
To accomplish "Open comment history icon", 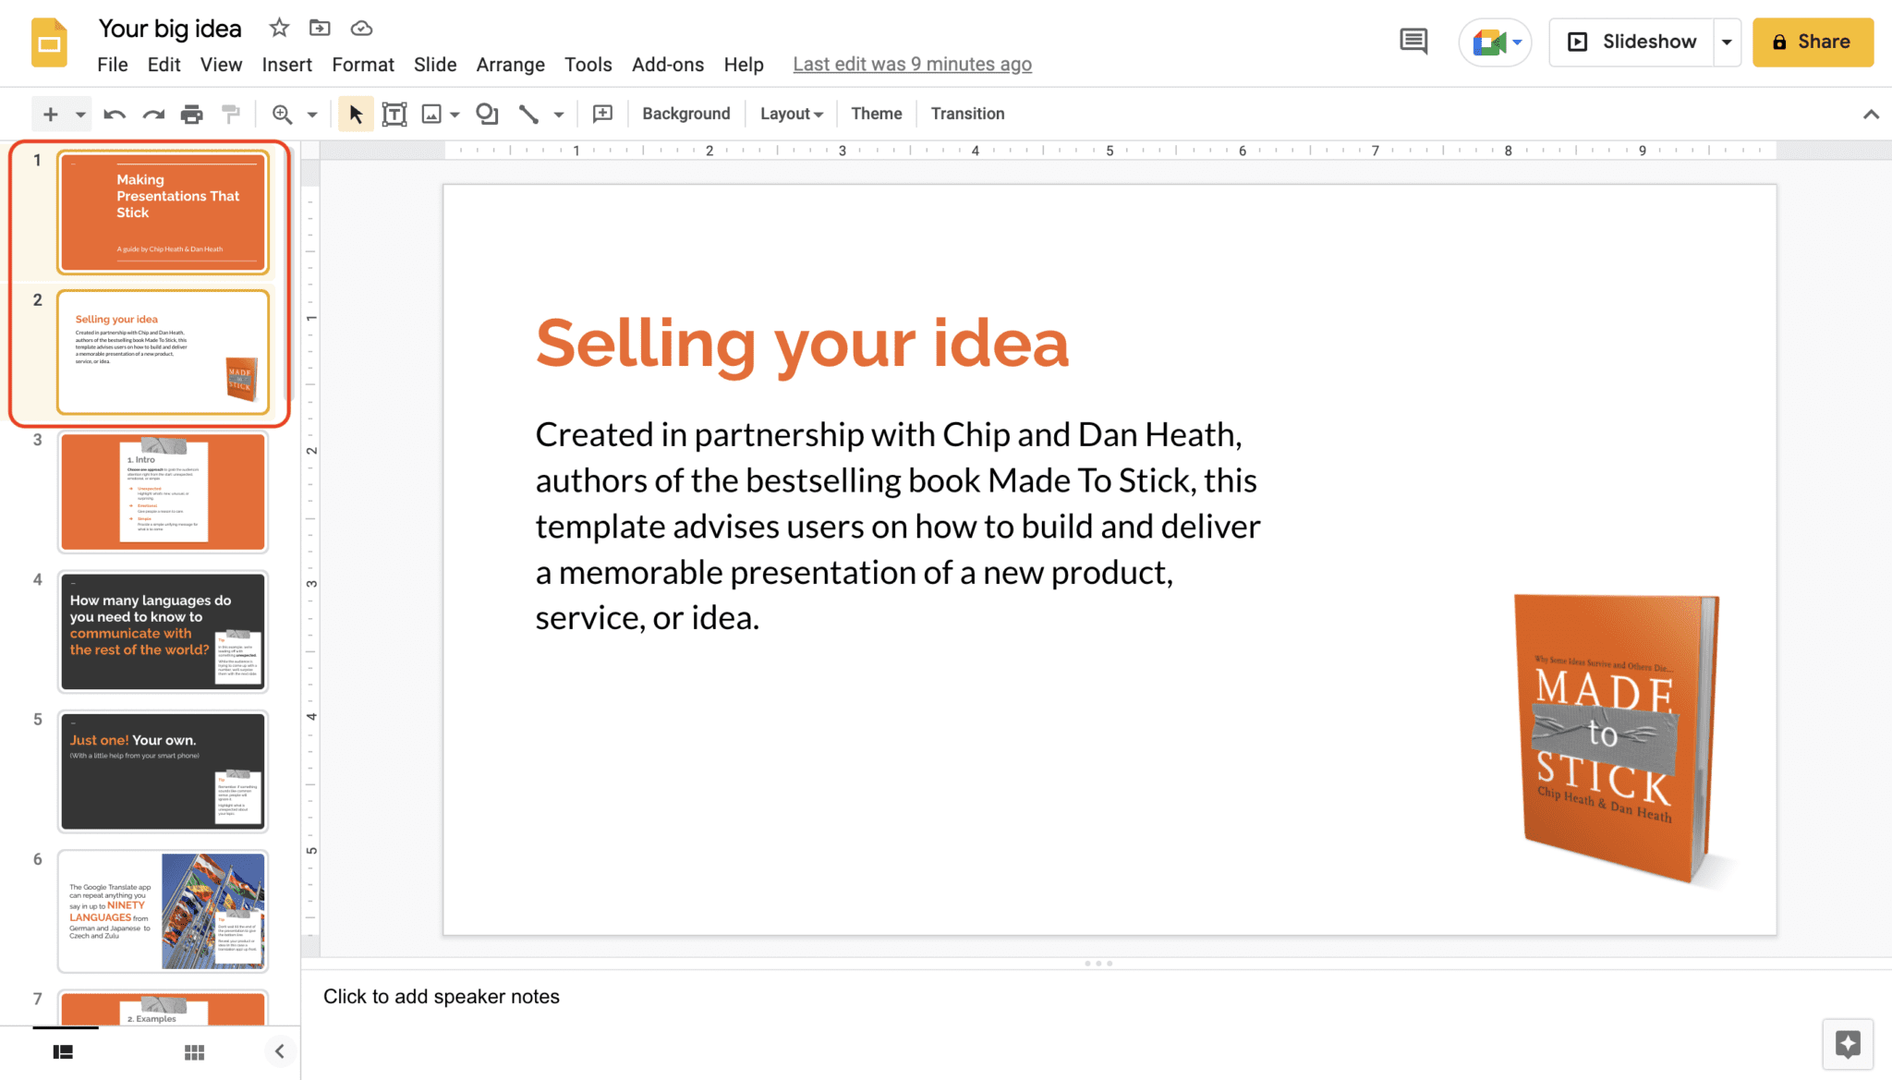I will pos(1413,42).
